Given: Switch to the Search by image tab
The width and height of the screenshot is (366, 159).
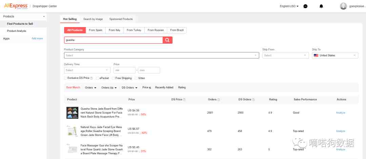Looking at the screenshot, I should coord(93,19).
